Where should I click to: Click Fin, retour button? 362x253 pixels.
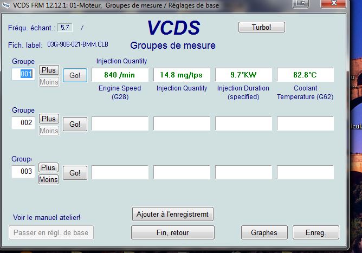coord(172,232)
